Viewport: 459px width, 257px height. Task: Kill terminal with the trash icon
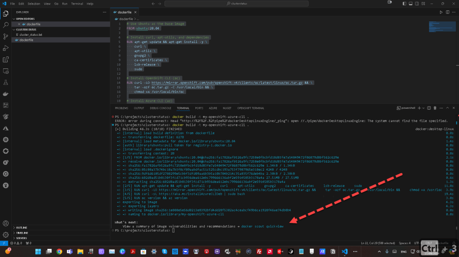(435, 108)
